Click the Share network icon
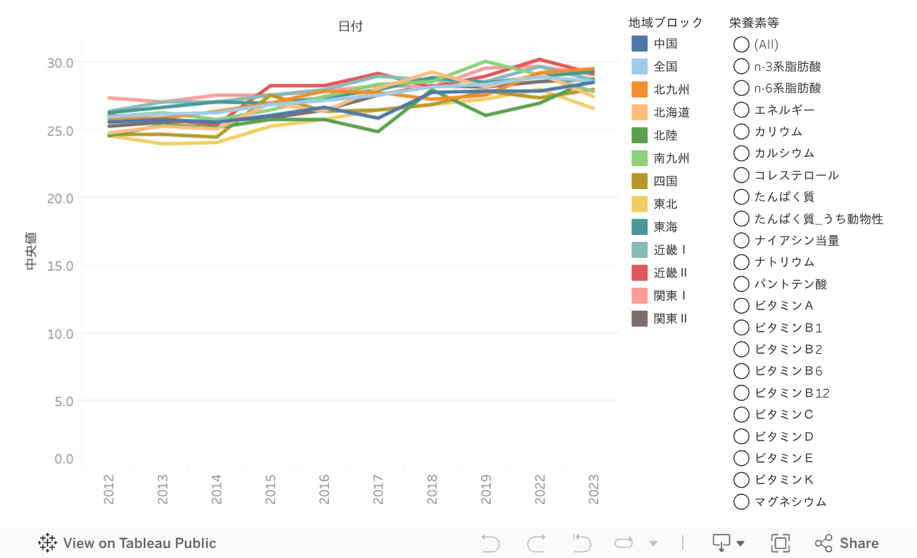Screen dimensions: 917x558 (825, 543)
